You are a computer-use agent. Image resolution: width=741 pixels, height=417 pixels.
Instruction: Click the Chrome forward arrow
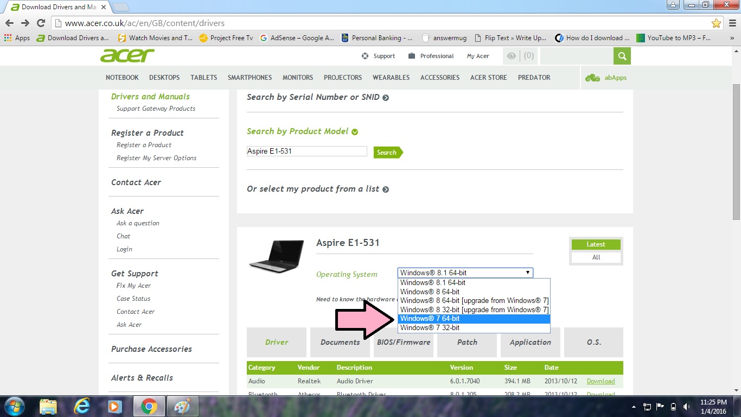(25, 23)
